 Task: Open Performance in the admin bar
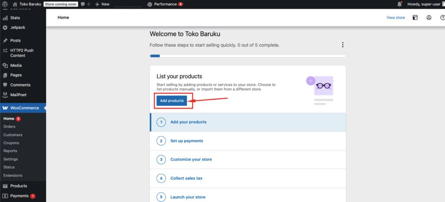(x=165, y=4)
